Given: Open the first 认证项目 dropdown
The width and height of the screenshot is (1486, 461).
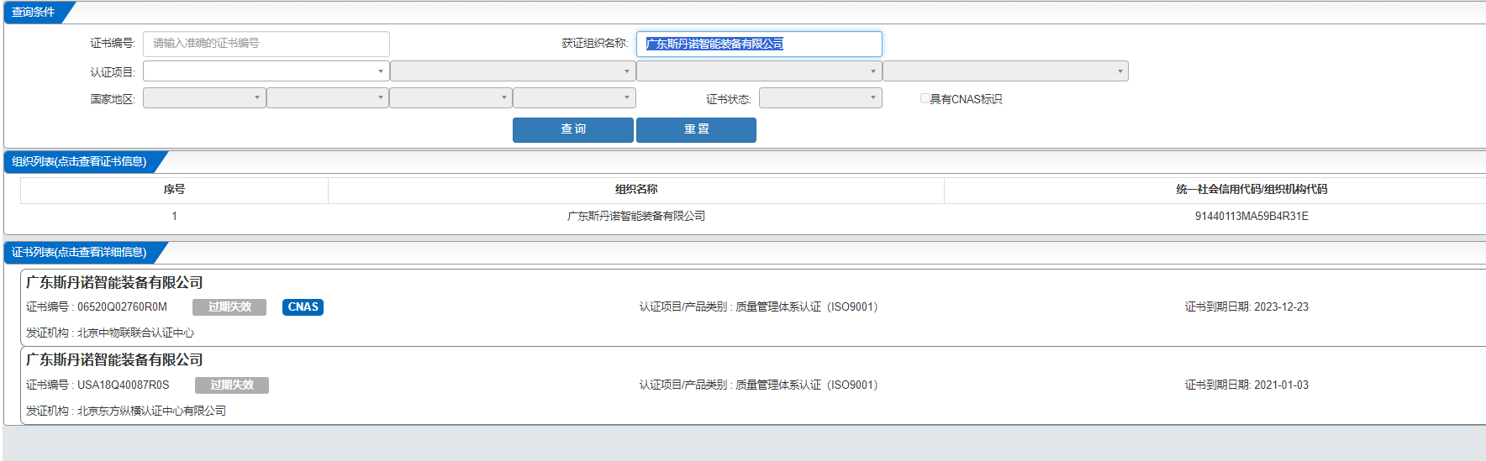Looking at the screenshot, I should tap(266, 71).
